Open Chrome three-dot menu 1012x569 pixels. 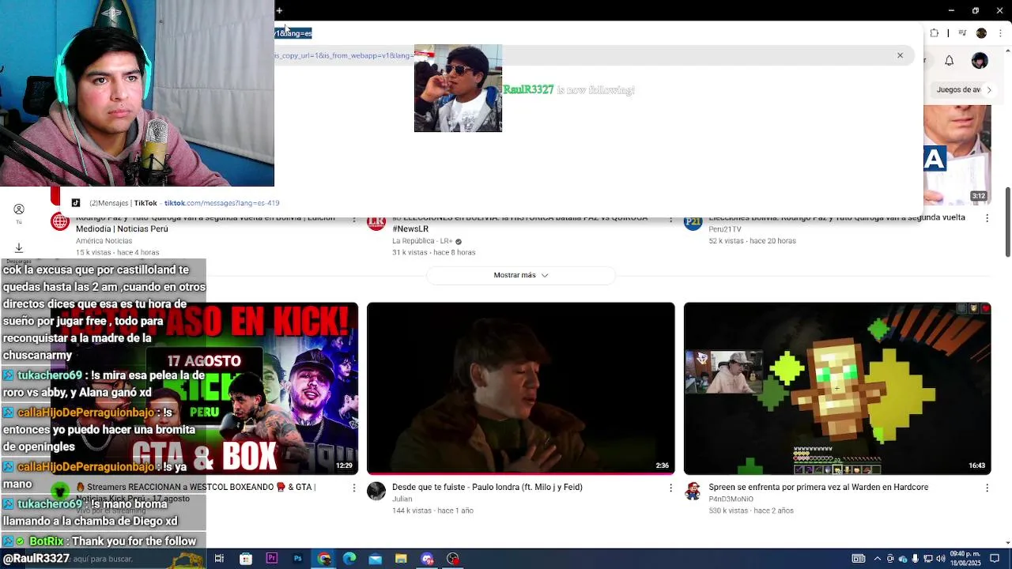tap(1001, 33)
